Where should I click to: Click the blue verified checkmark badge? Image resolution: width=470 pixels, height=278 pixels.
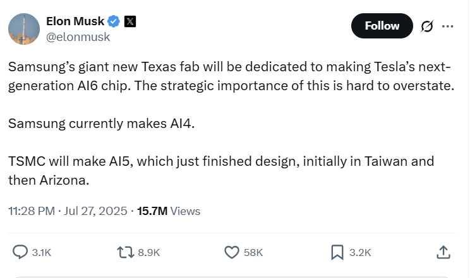[x=114, y=21]
